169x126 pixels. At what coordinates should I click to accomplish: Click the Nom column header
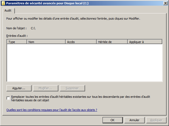point(46,42)
